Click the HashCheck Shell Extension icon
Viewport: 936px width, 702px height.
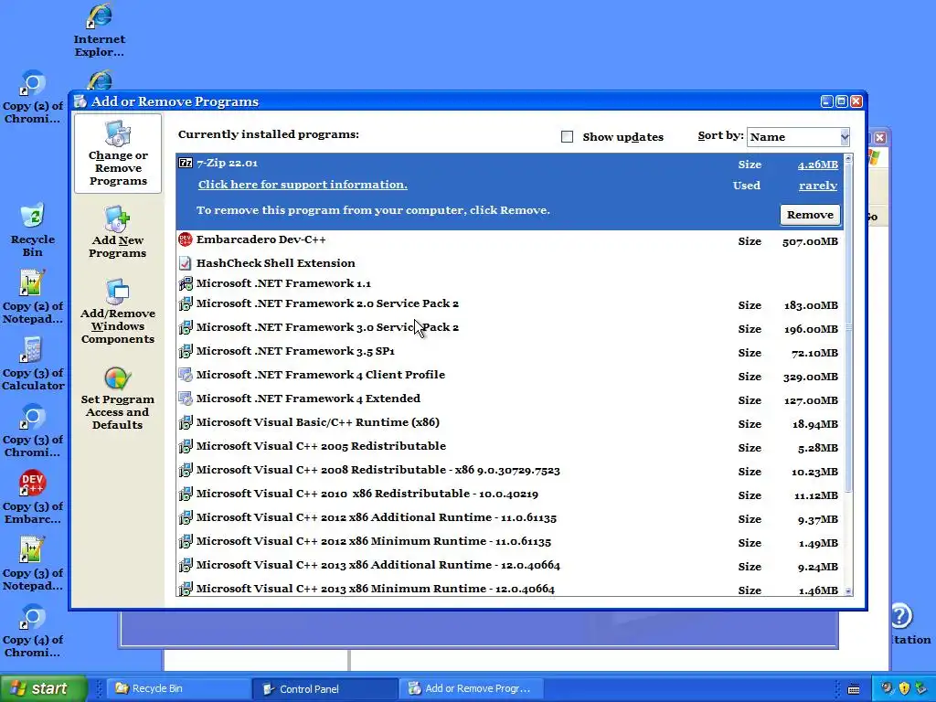point(186,263)
